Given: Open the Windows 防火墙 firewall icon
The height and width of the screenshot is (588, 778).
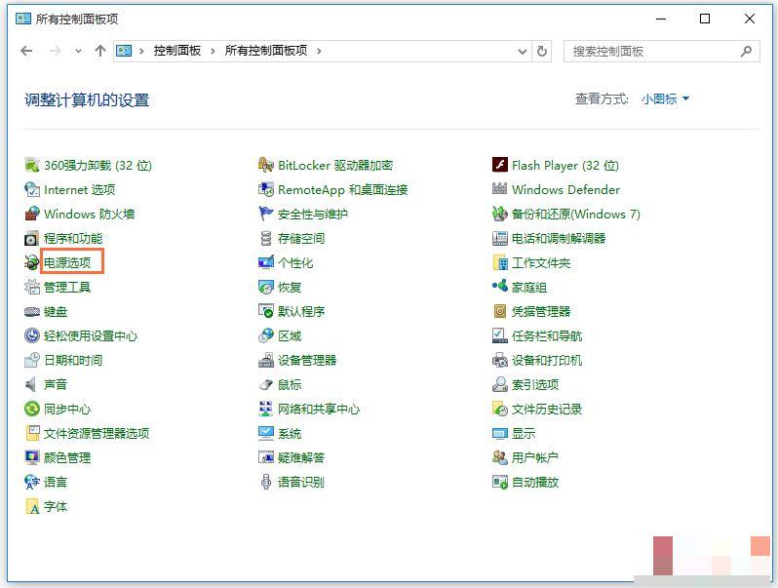Looking at the screenshot, I should coord(32,214).
